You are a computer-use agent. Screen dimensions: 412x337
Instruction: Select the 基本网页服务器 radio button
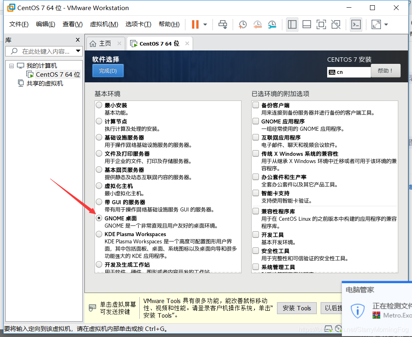tap(99, 170)
